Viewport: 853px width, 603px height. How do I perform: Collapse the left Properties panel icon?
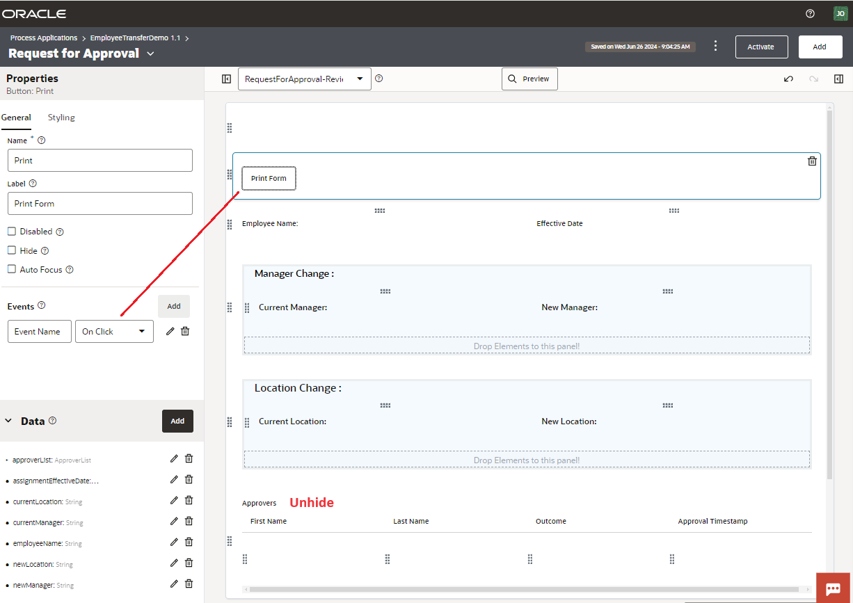(226, 79)
